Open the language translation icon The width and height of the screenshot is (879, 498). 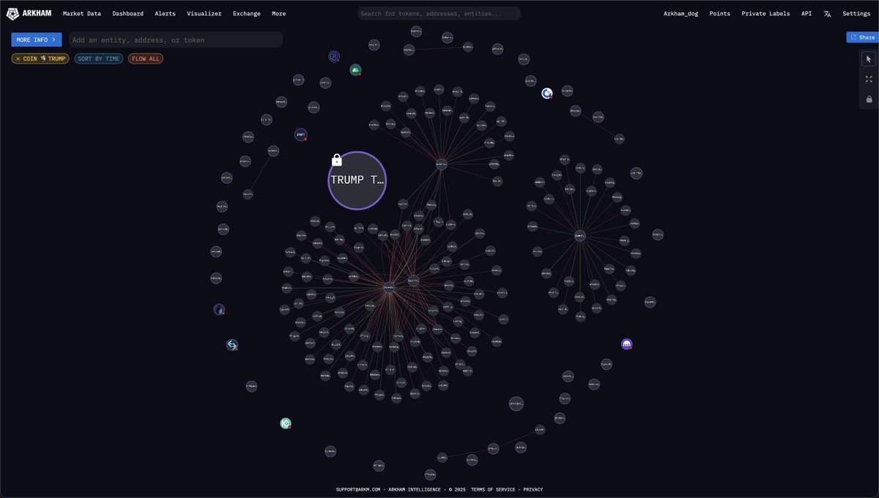pos(827,13)
